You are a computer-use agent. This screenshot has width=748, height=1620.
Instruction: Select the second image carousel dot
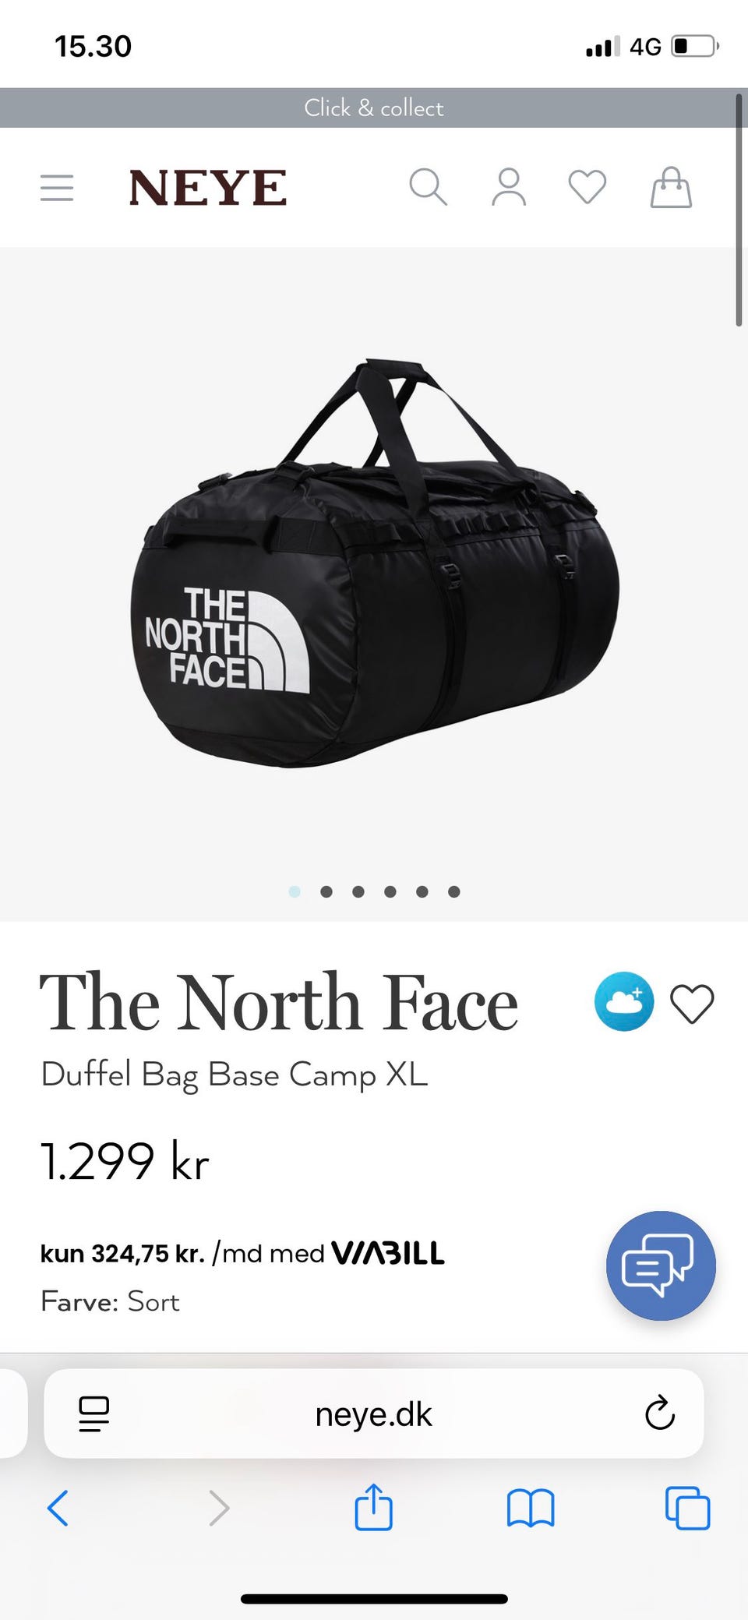coord(326,891)
